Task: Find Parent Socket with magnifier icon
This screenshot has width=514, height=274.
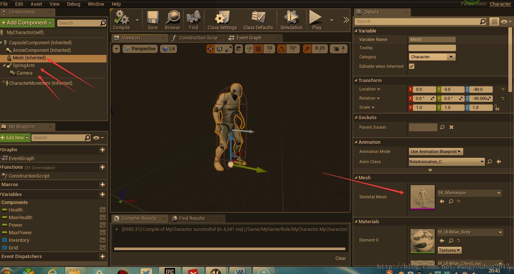Action: [442, 127]
